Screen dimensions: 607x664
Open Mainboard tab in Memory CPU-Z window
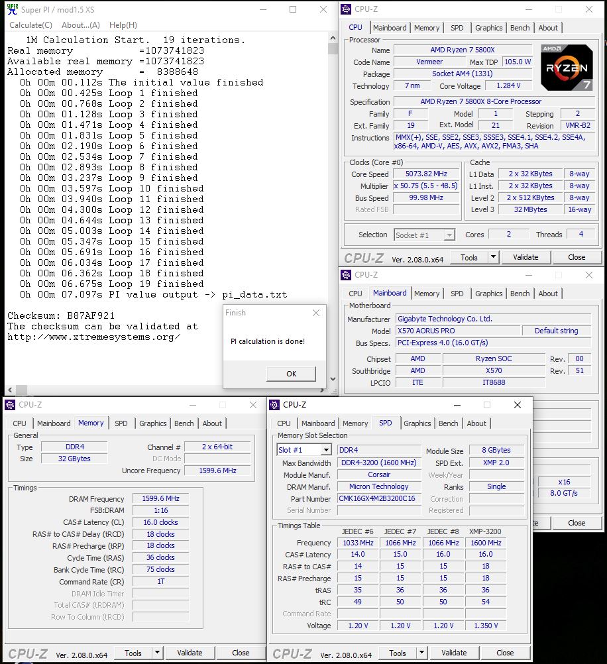[54, 423]
